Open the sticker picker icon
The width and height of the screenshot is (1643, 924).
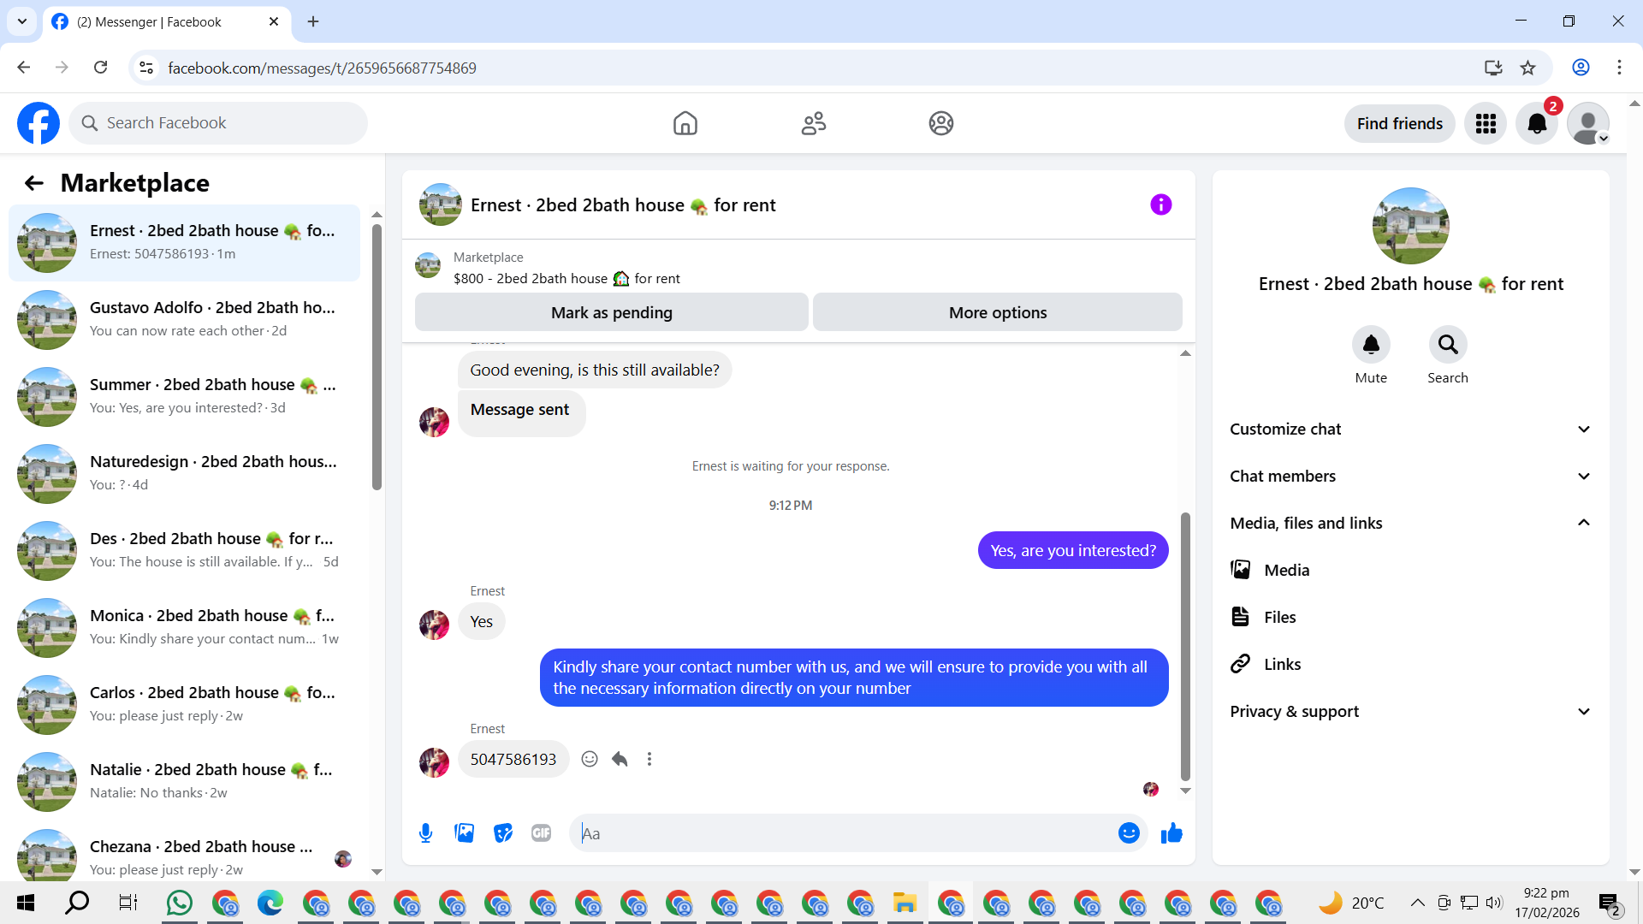point(502,832)
